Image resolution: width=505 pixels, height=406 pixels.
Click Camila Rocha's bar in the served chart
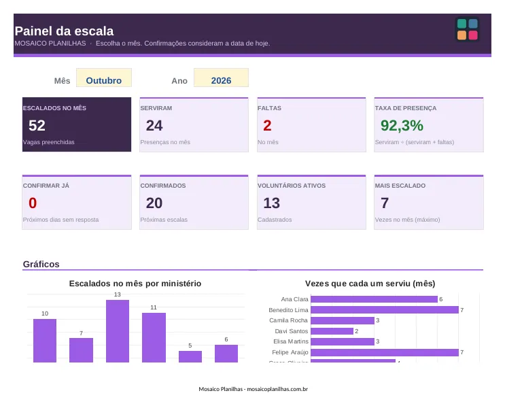[x=343, y=320]
